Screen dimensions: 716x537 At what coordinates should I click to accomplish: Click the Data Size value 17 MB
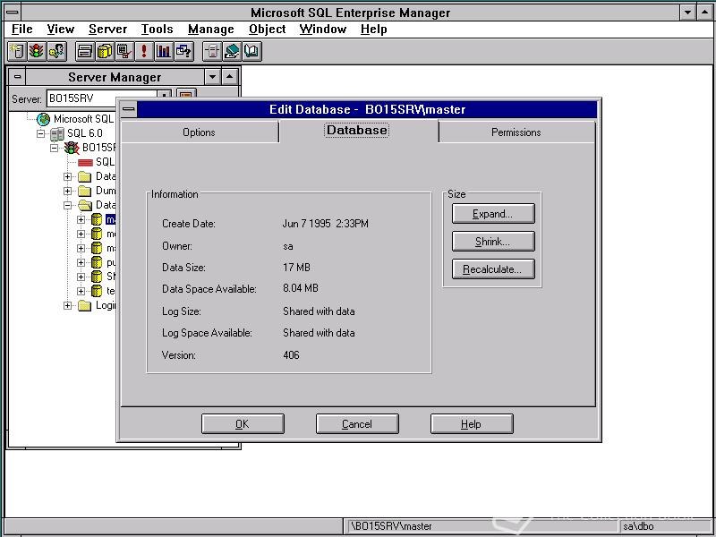click(x=296, y=267)
